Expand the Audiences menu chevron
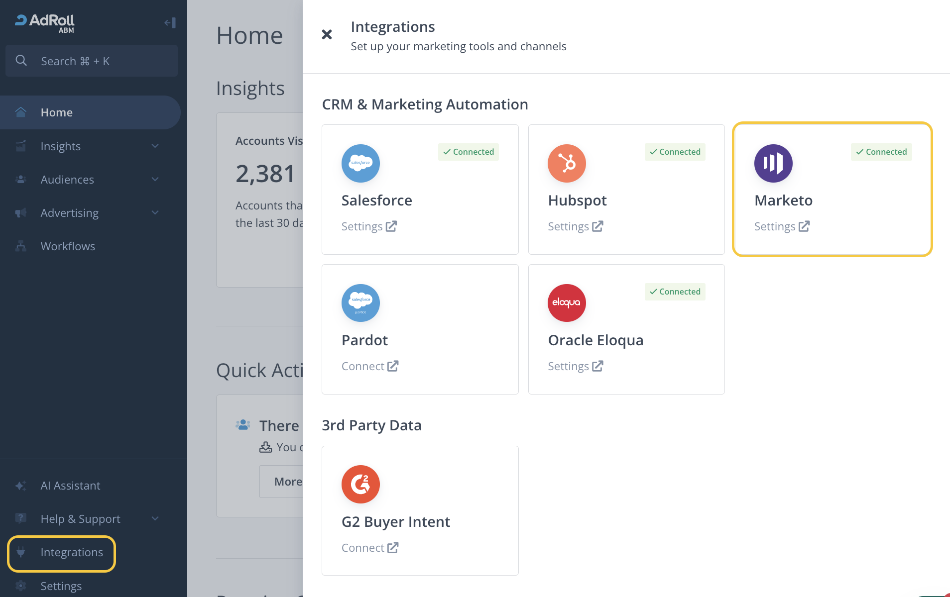This screenshot has height=597, width=950. (155, 180)
